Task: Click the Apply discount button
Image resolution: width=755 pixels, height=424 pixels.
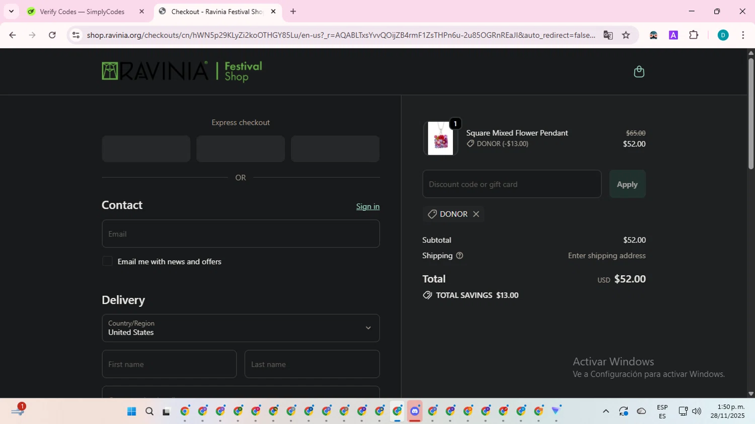Action: [x=627, y=184]
